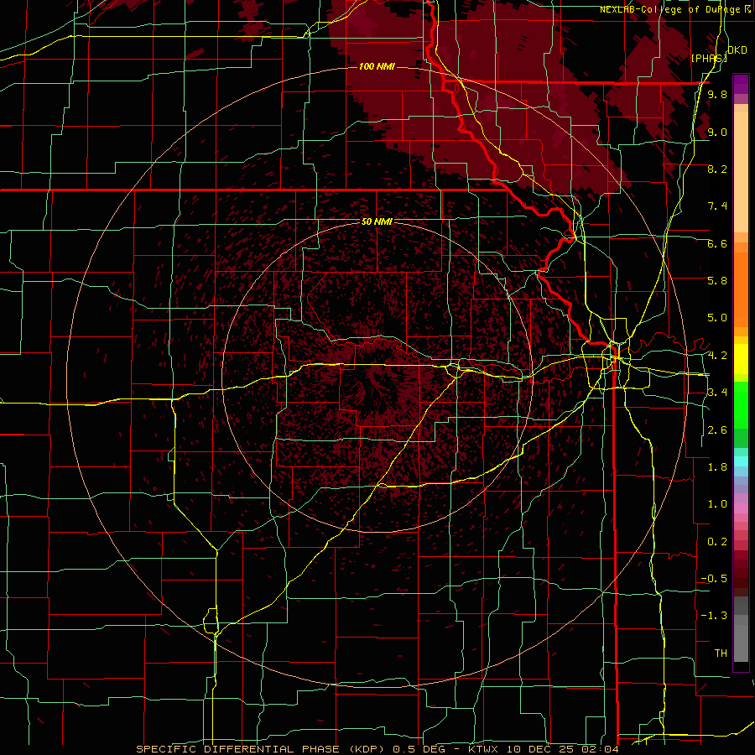The width and height of the screenshot is (755, 755).
Task: Click the 100 NMI range ring label
Action: tap(377, 66)
